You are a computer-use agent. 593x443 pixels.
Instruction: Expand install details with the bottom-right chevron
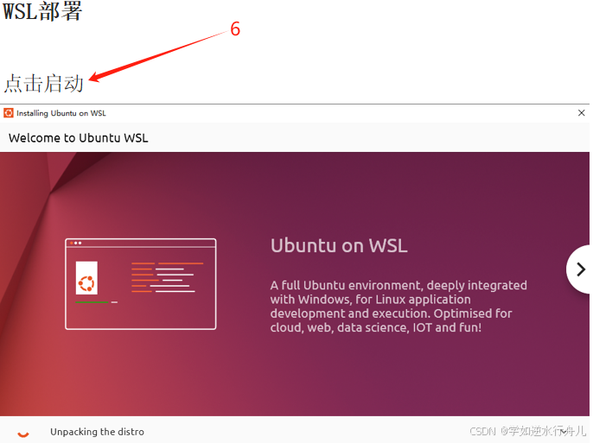click(564, 431)
